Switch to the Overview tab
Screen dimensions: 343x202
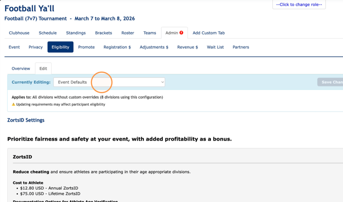21,69
